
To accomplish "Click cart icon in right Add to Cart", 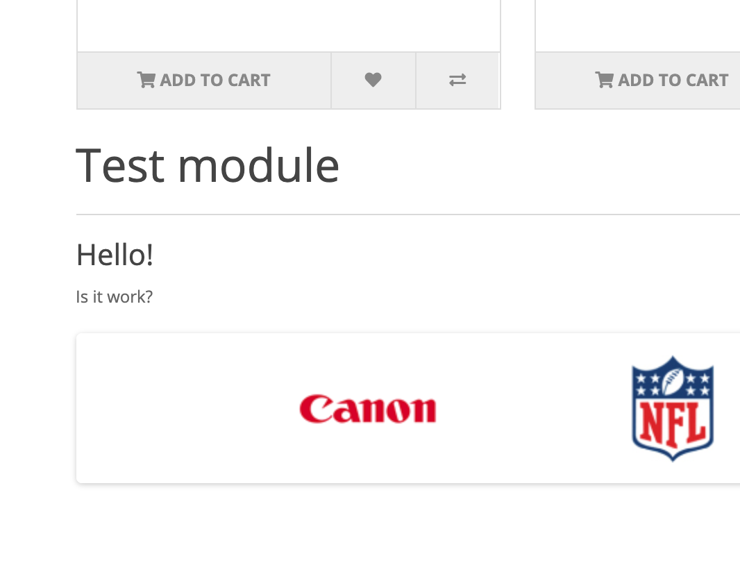I will click(x=604, y=81).
